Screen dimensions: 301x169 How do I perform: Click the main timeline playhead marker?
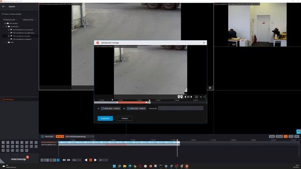pos(177,140)
